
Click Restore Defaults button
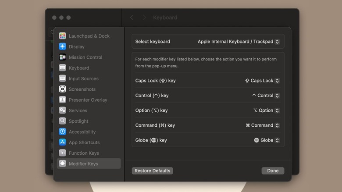(152, 171)
